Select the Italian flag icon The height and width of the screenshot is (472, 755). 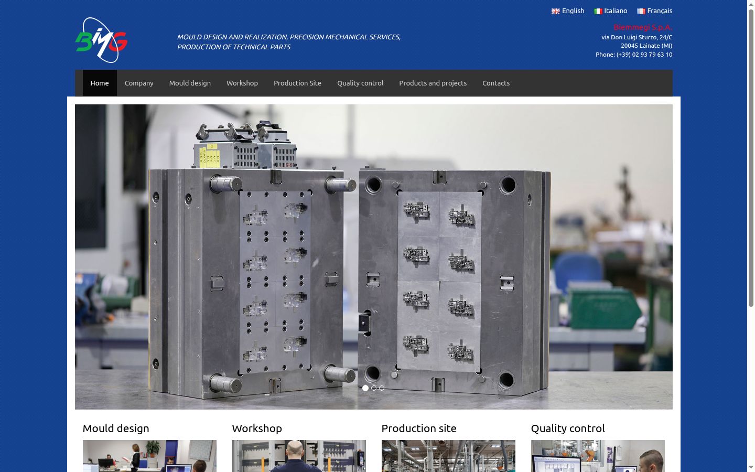point(598,11)
